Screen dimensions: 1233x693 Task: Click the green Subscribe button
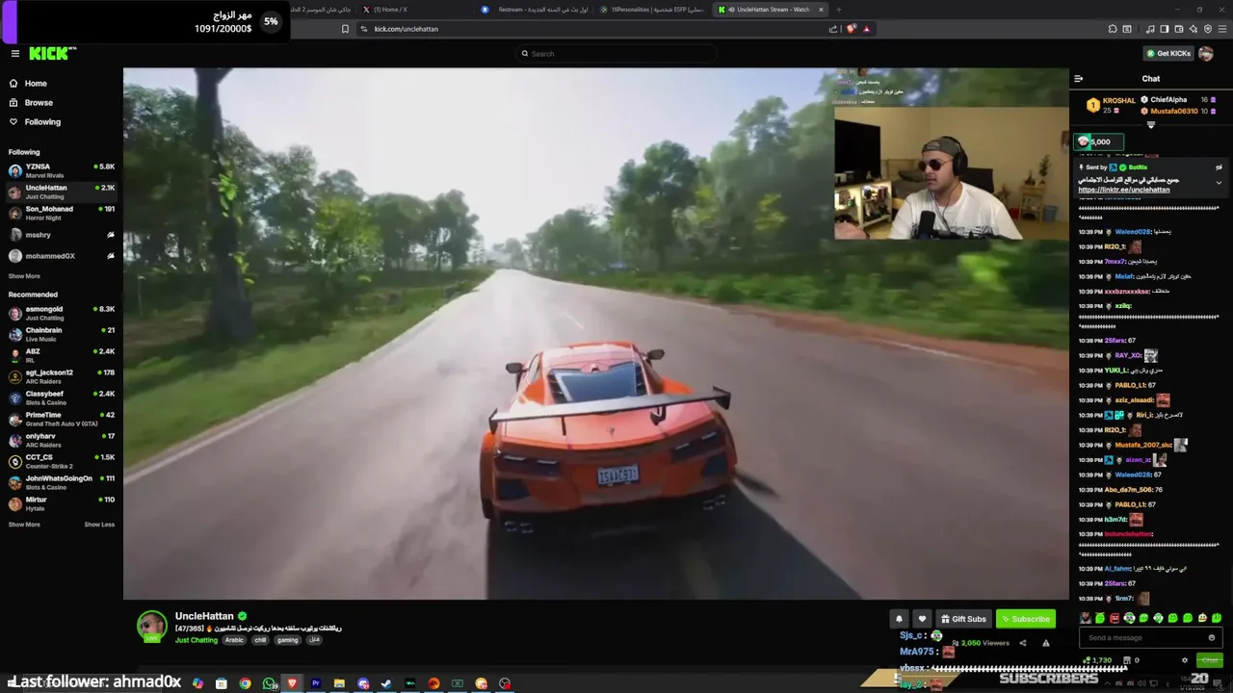[1025, 619]
